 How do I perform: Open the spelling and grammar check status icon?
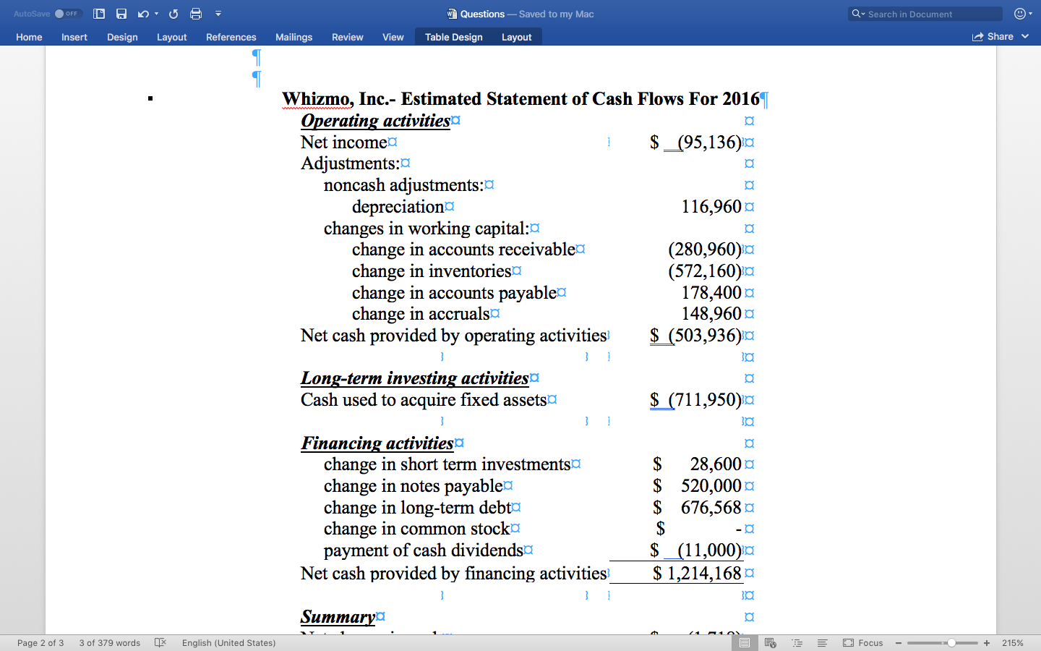160,642
